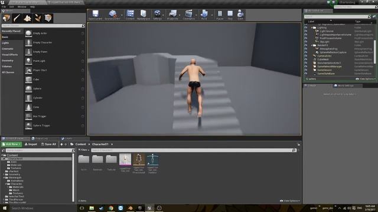The width and height of the screenshot is (378, 212).
Task: Select Point Light in the Place list
Action: [55, 61]
